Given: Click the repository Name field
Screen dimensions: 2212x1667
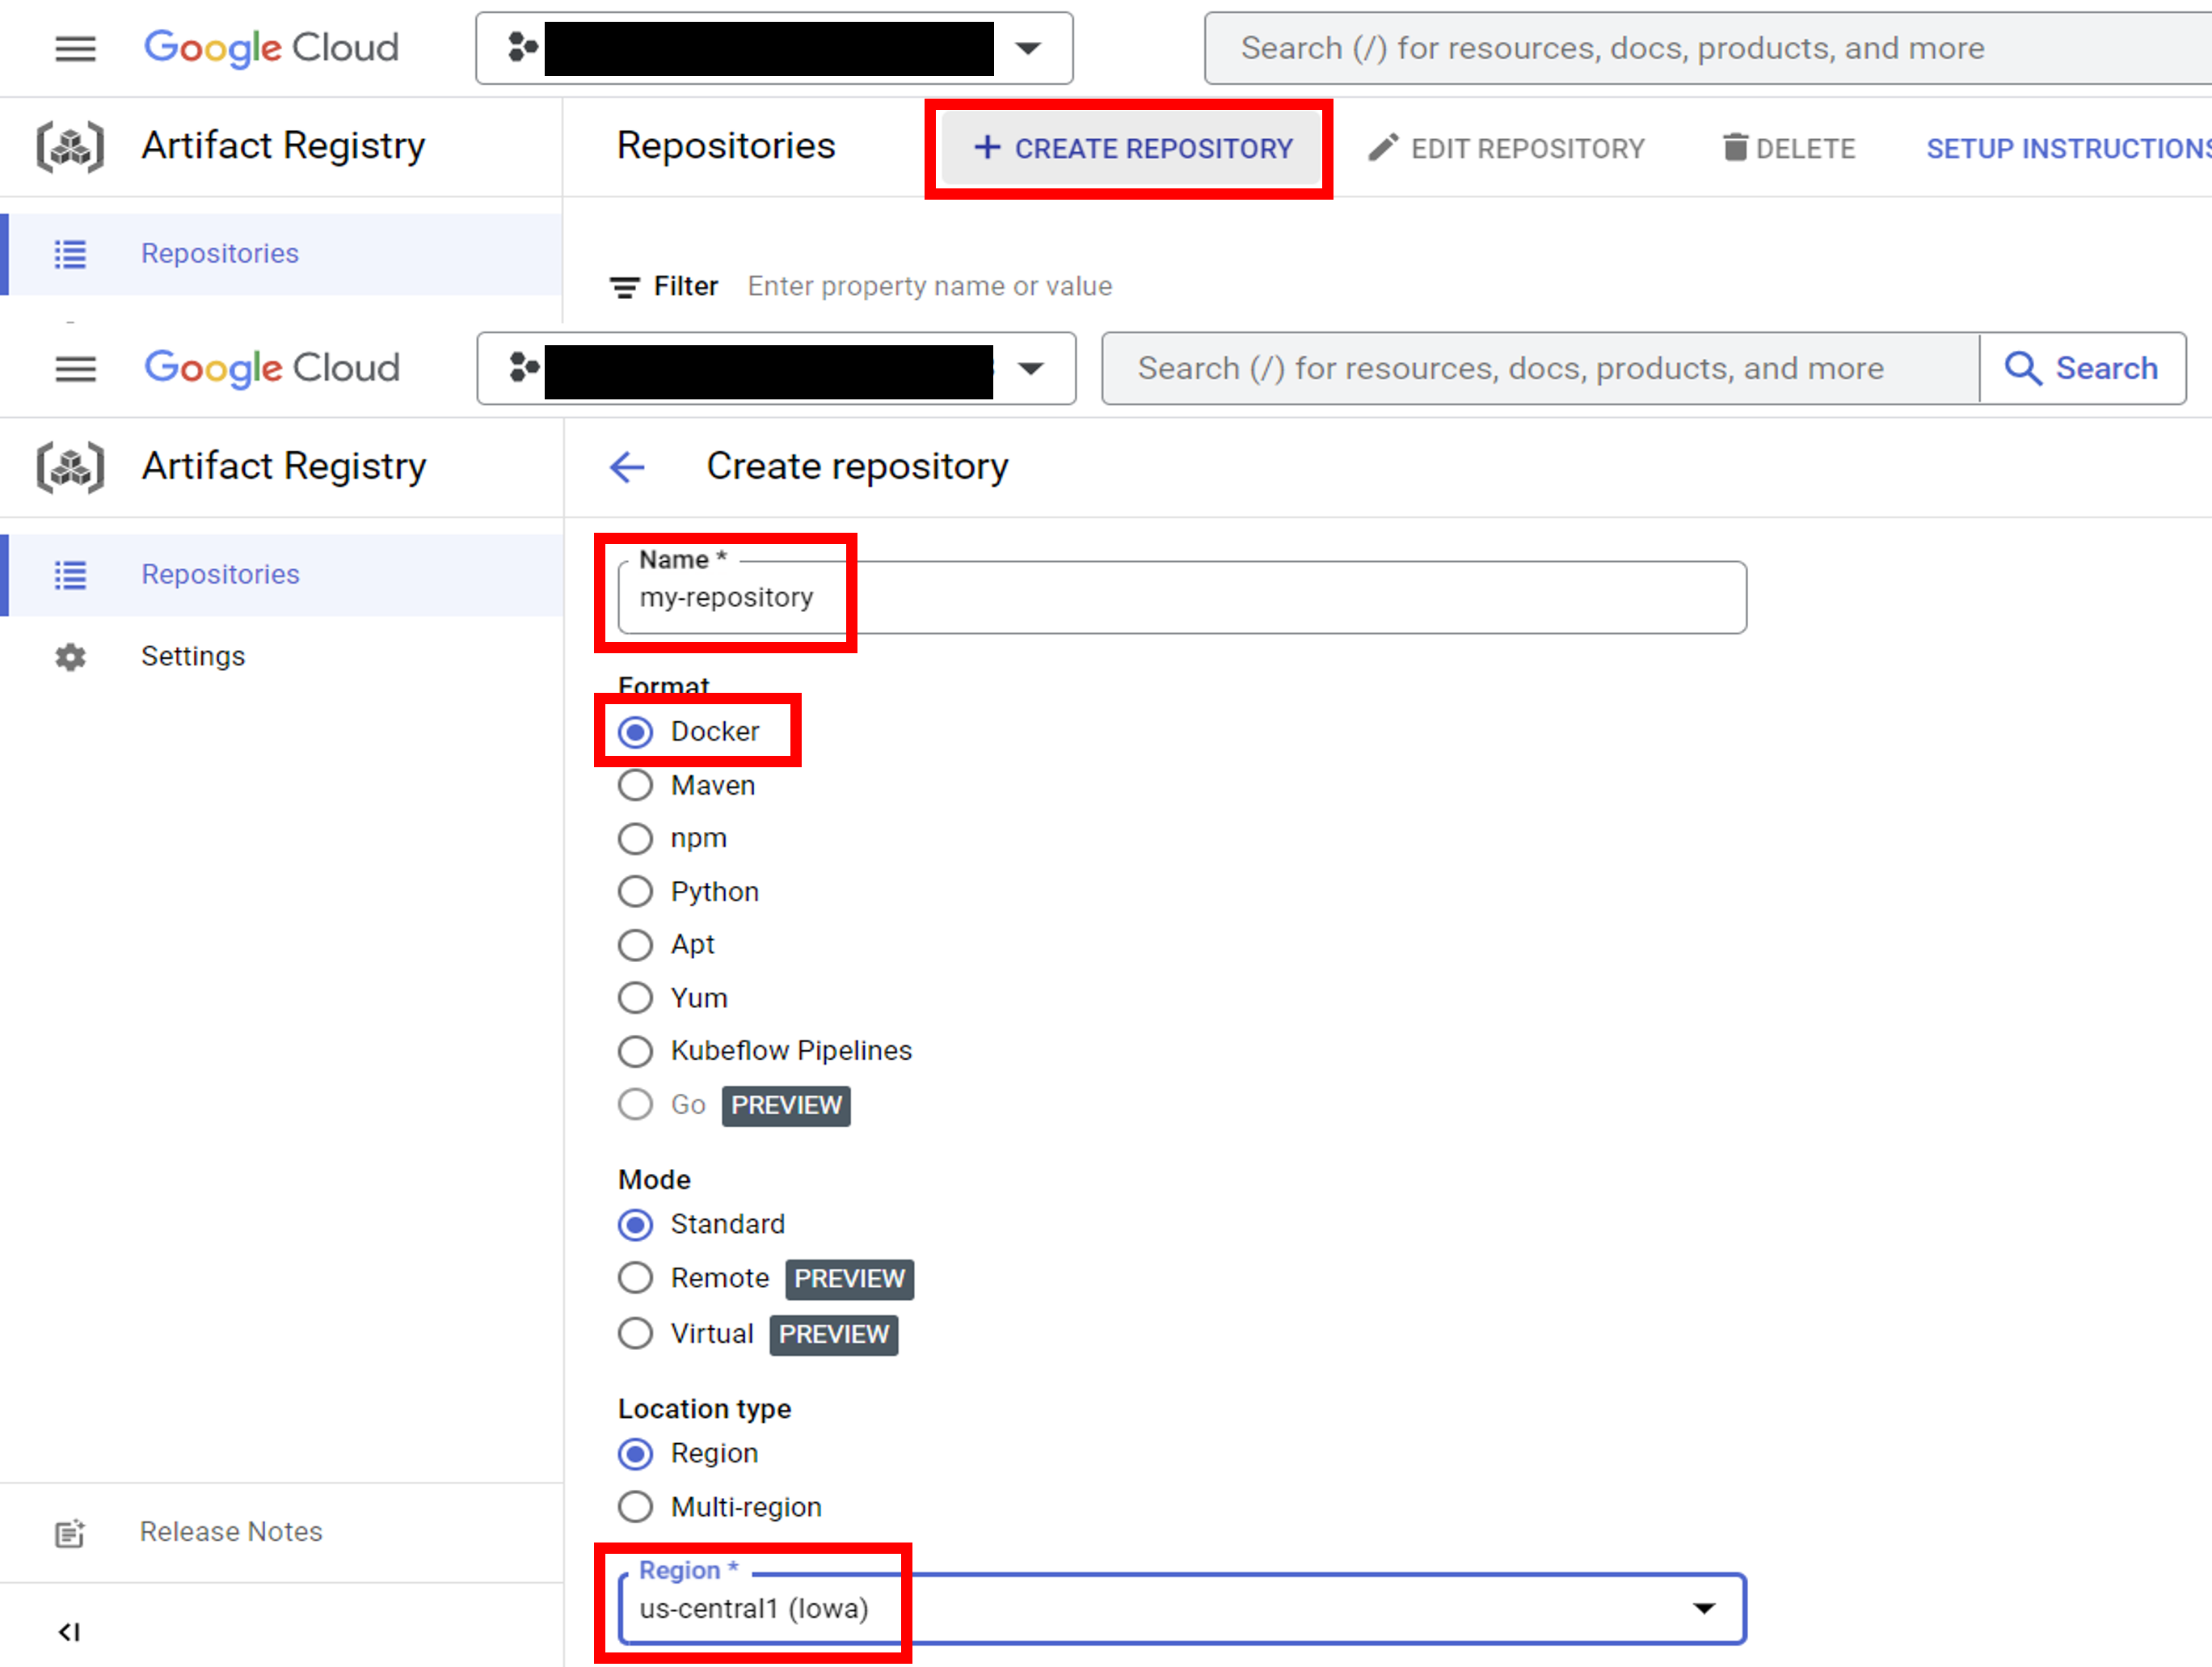Looking at the screenshot, I should (x=1182, y=597).
